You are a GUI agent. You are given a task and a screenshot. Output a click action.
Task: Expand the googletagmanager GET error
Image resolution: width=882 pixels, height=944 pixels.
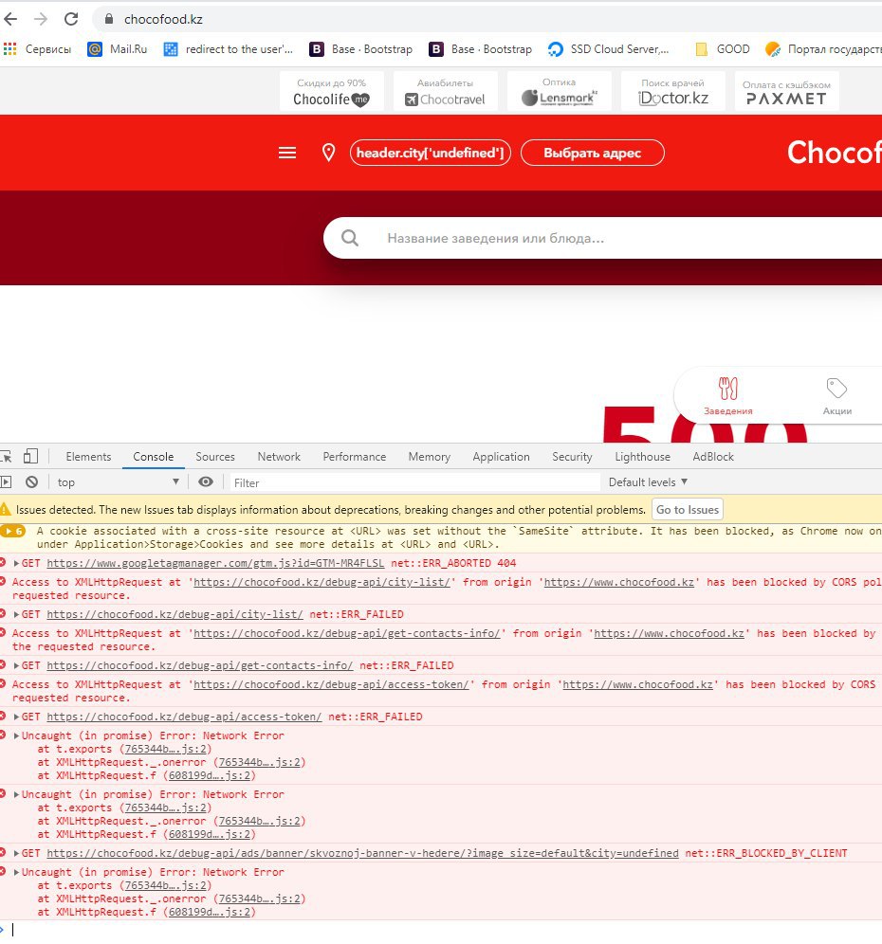pyautogui.click(x=16, y=564)
